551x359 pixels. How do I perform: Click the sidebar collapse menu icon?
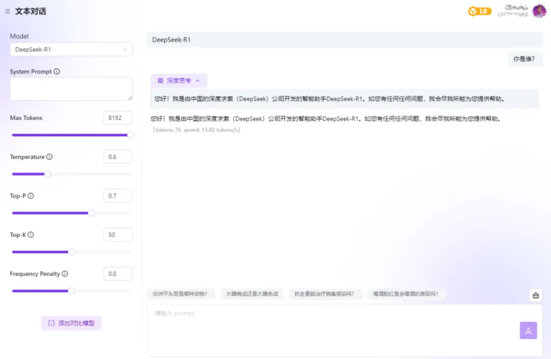(x=7, y=11)
